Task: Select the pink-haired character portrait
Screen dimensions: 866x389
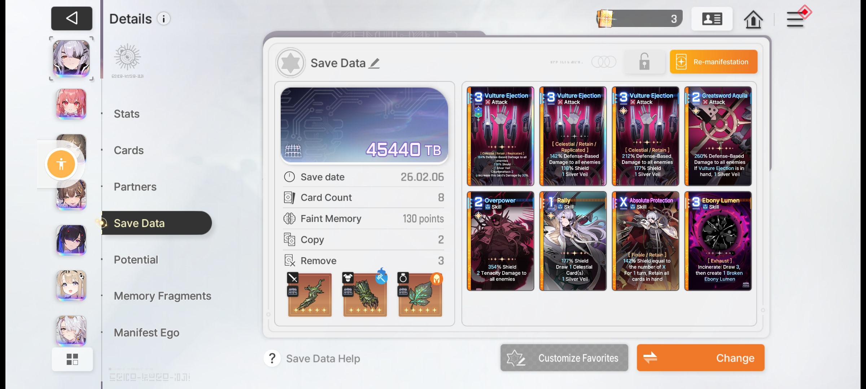Action: click(x=71, y=104)
